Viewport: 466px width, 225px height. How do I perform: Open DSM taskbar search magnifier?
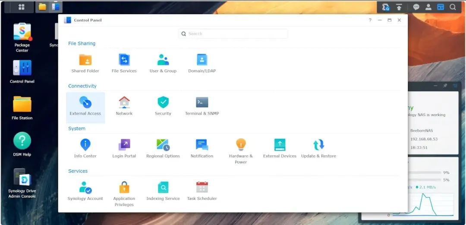pos(453,7)
